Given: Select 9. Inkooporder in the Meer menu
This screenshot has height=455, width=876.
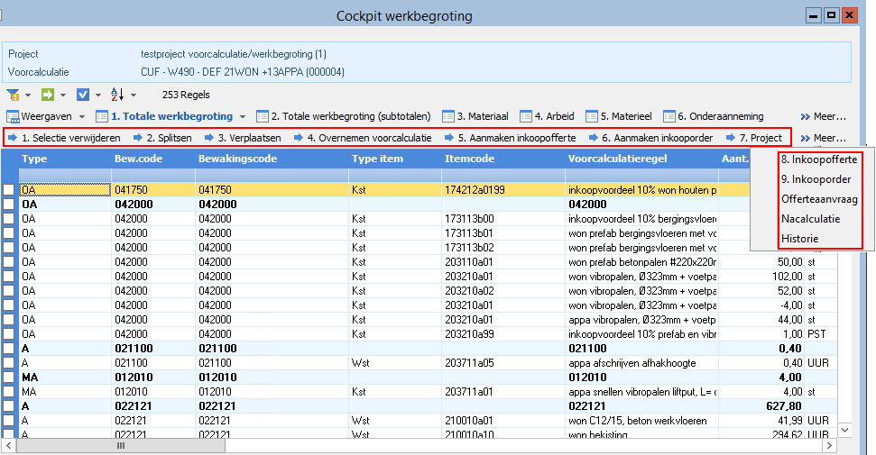Looking at the screenshot, I should (816, 179).
